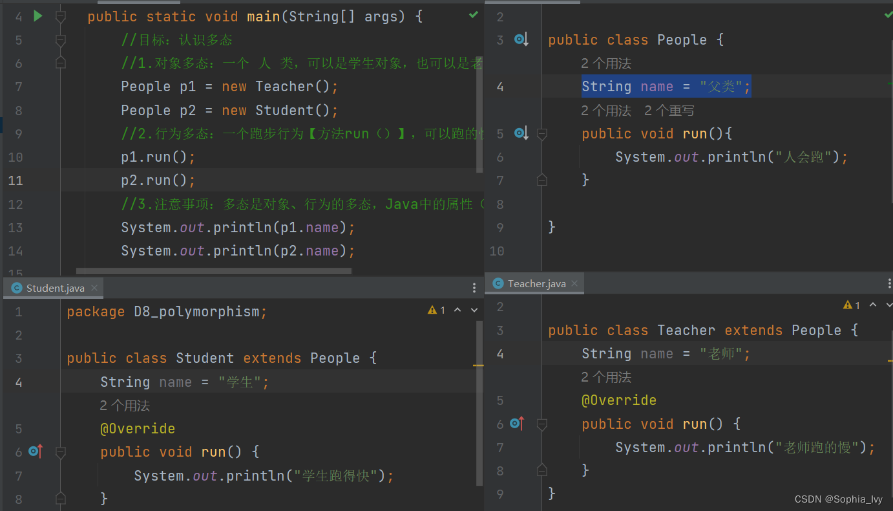The width and height of the screenshot is (893, 511).
Task: Click 'p2.name' in println call
Action: (x=310, y=251)
